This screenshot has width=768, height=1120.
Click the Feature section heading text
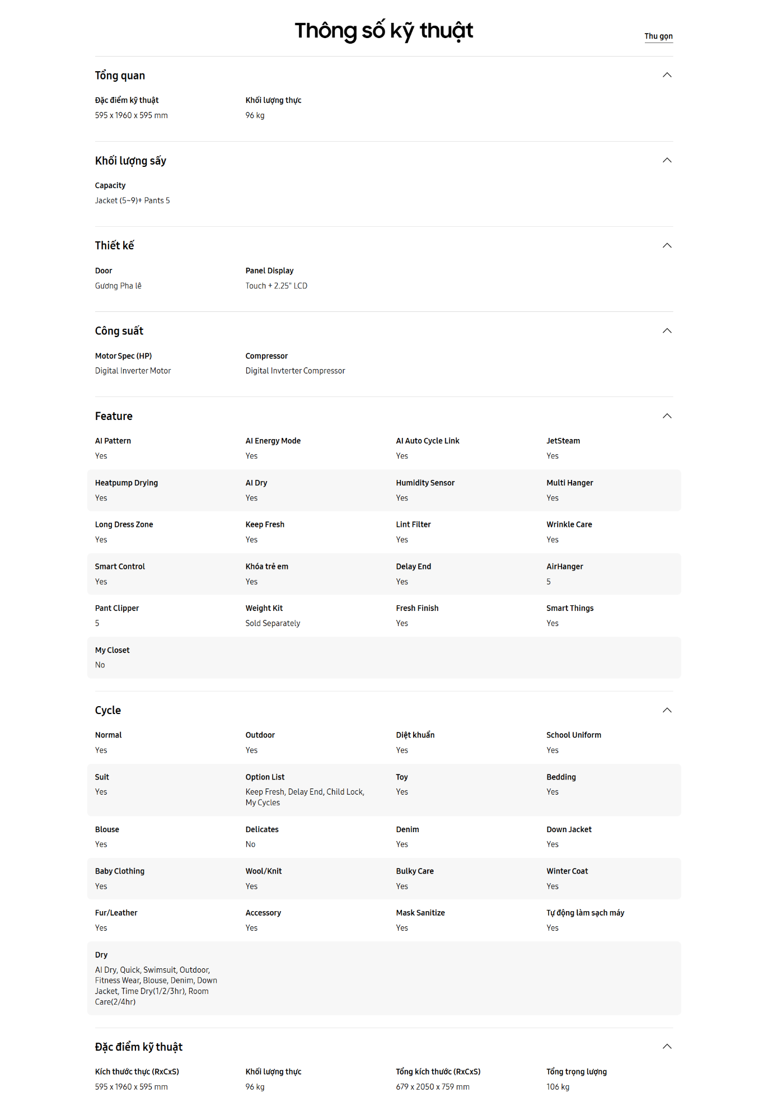114,416
